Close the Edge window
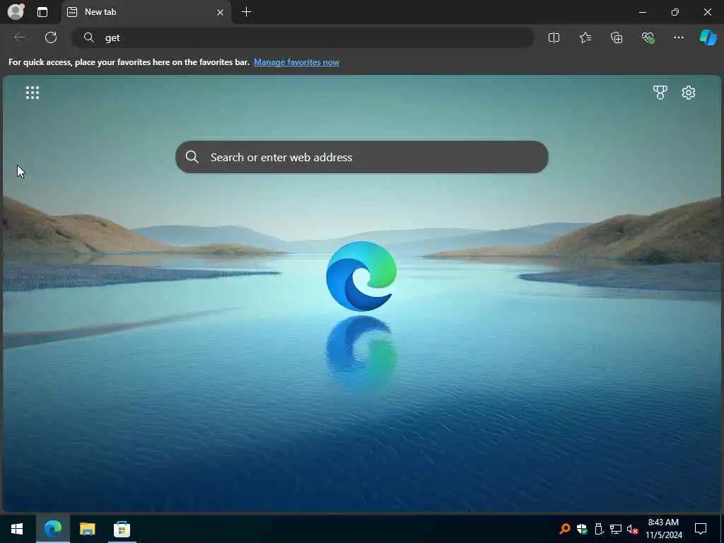This screenshot has width=724, height=543. [x=707, y=12]
